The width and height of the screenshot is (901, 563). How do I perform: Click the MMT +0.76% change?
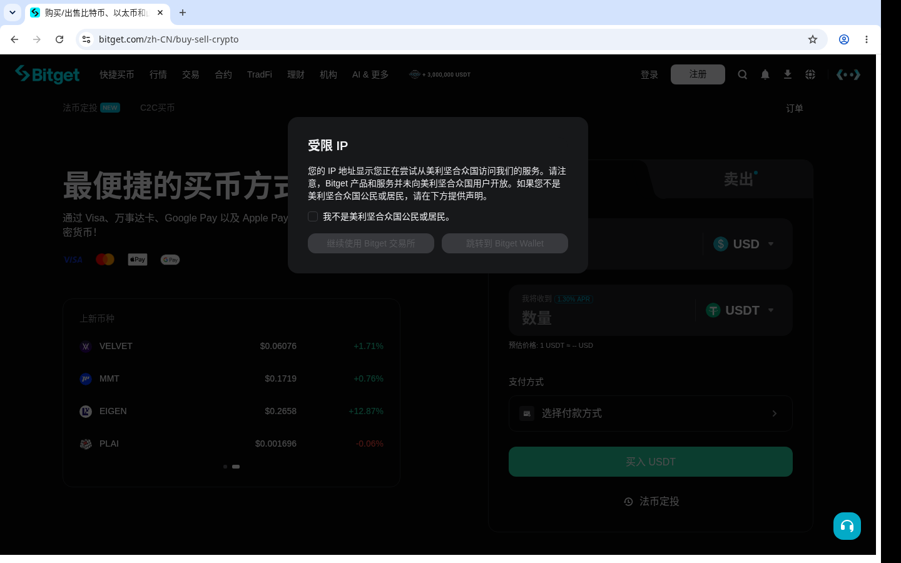pos(369,379)
